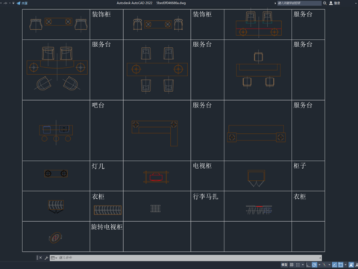The width and height of the screenshot is (358, 269).
Task: Click the Share icon in title bar
Action: (x=19, y=3)
